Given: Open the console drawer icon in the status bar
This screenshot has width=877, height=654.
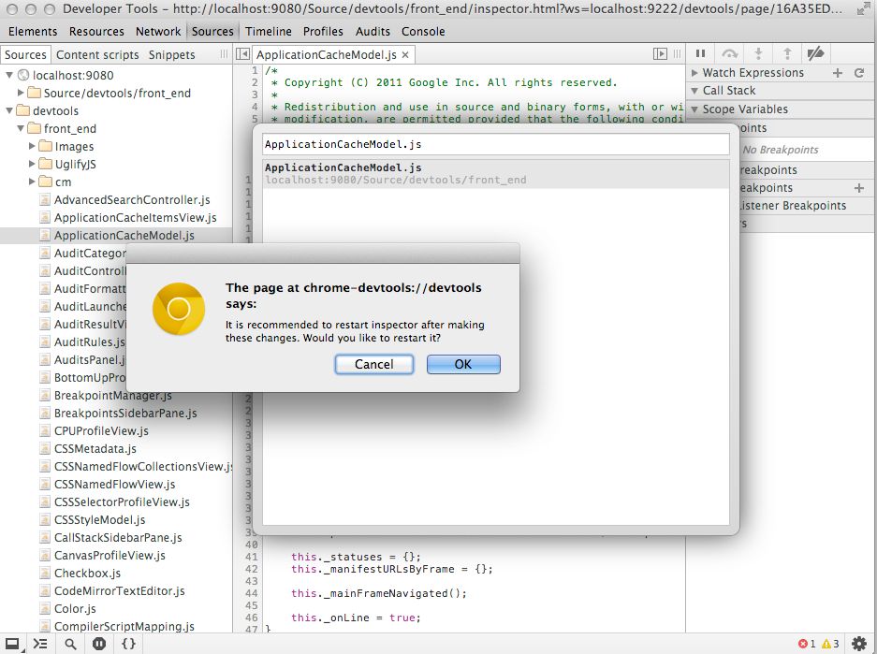Looking at the screenshot, I should 40,644.
